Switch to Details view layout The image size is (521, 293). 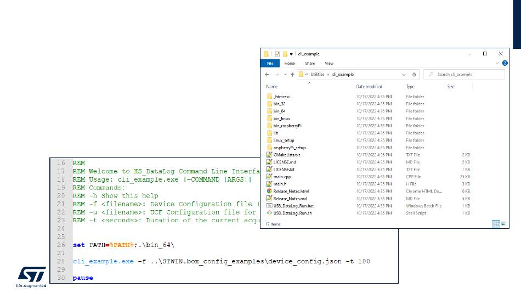click(496, 224)
